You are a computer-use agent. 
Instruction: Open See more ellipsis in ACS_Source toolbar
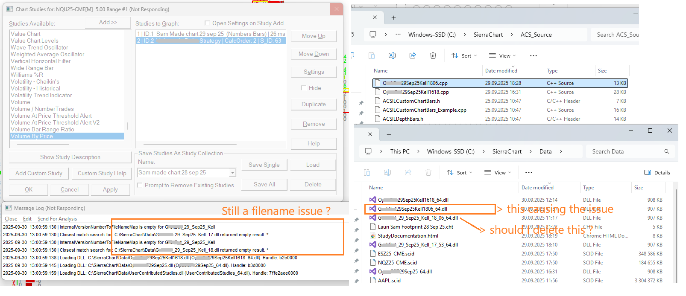click(x=533, y=55)
